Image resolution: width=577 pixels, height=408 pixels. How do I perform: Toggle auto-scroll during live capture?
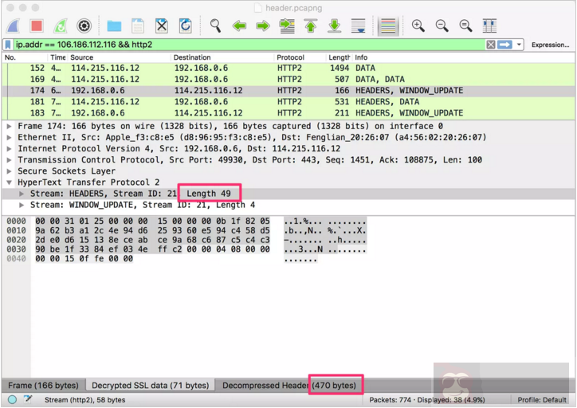[358, 26]
